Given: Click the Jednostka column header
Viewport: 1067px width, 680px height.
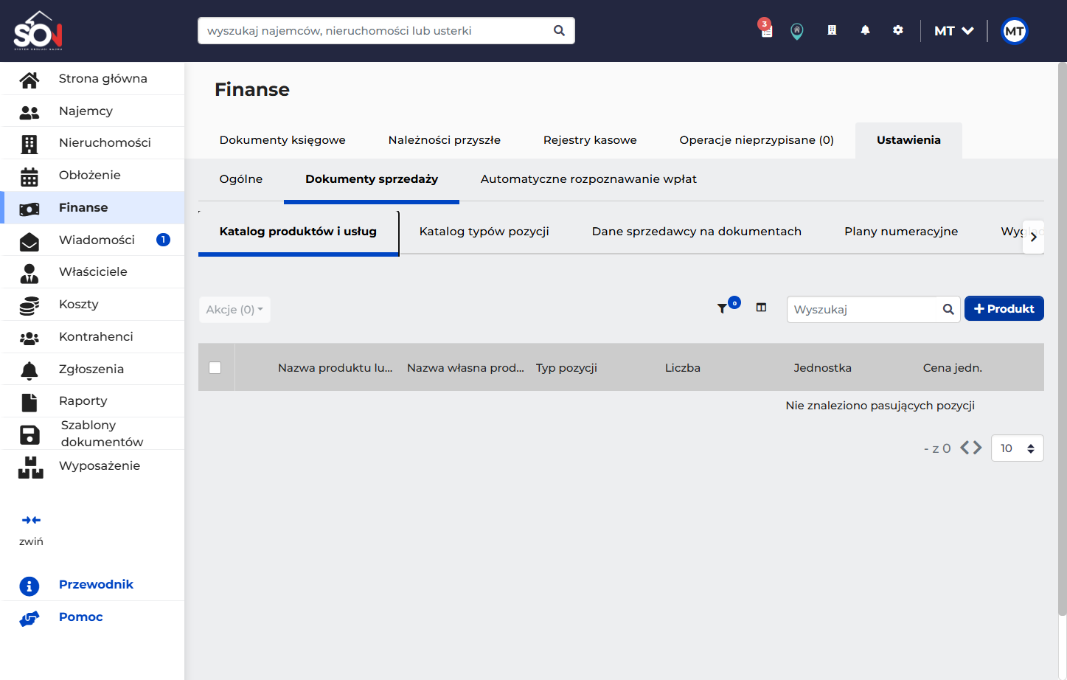Looking at the screenshot, I should click(822, 367).
